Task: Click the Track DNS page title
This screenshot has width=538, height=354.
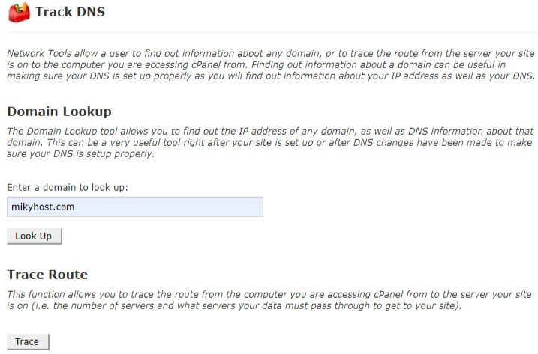Action: click(70, 12)
